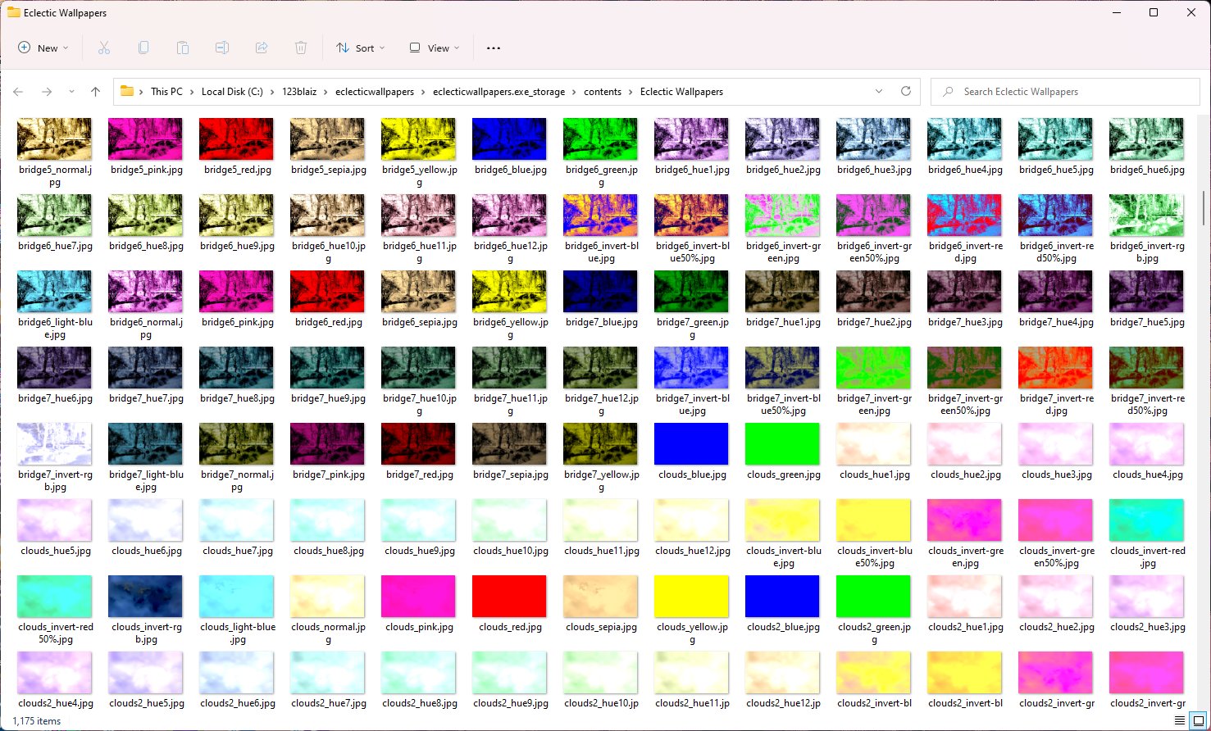Go to Local Disk (C:) breadcrumb
Image resolution: width=1211 pixels, height=731 pixels.
232,92
